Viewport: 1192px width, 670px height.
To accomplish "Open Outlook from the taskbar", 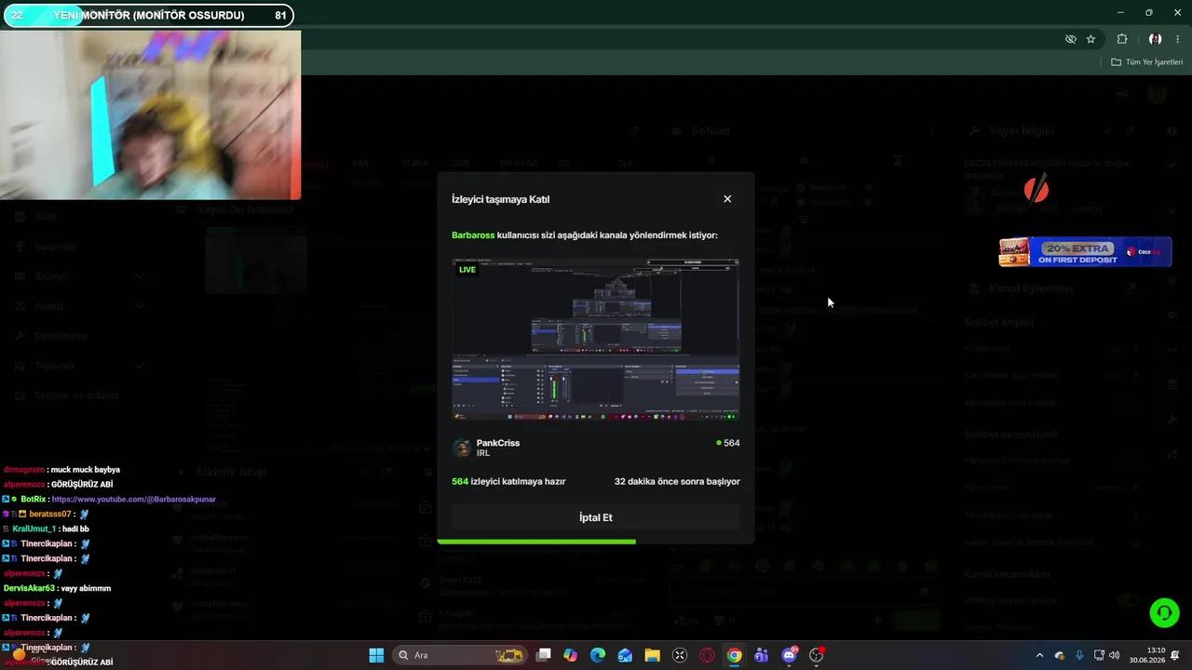I will pyautogui.click(x=625, y=655).
